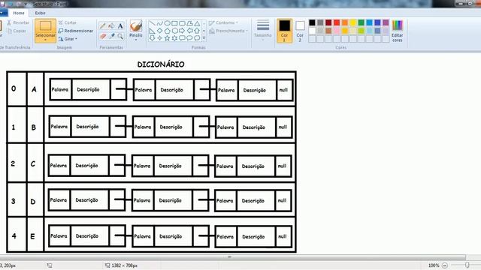
Task: Select the Color picker eyedropper tool
Action: (x=112, y=36)
